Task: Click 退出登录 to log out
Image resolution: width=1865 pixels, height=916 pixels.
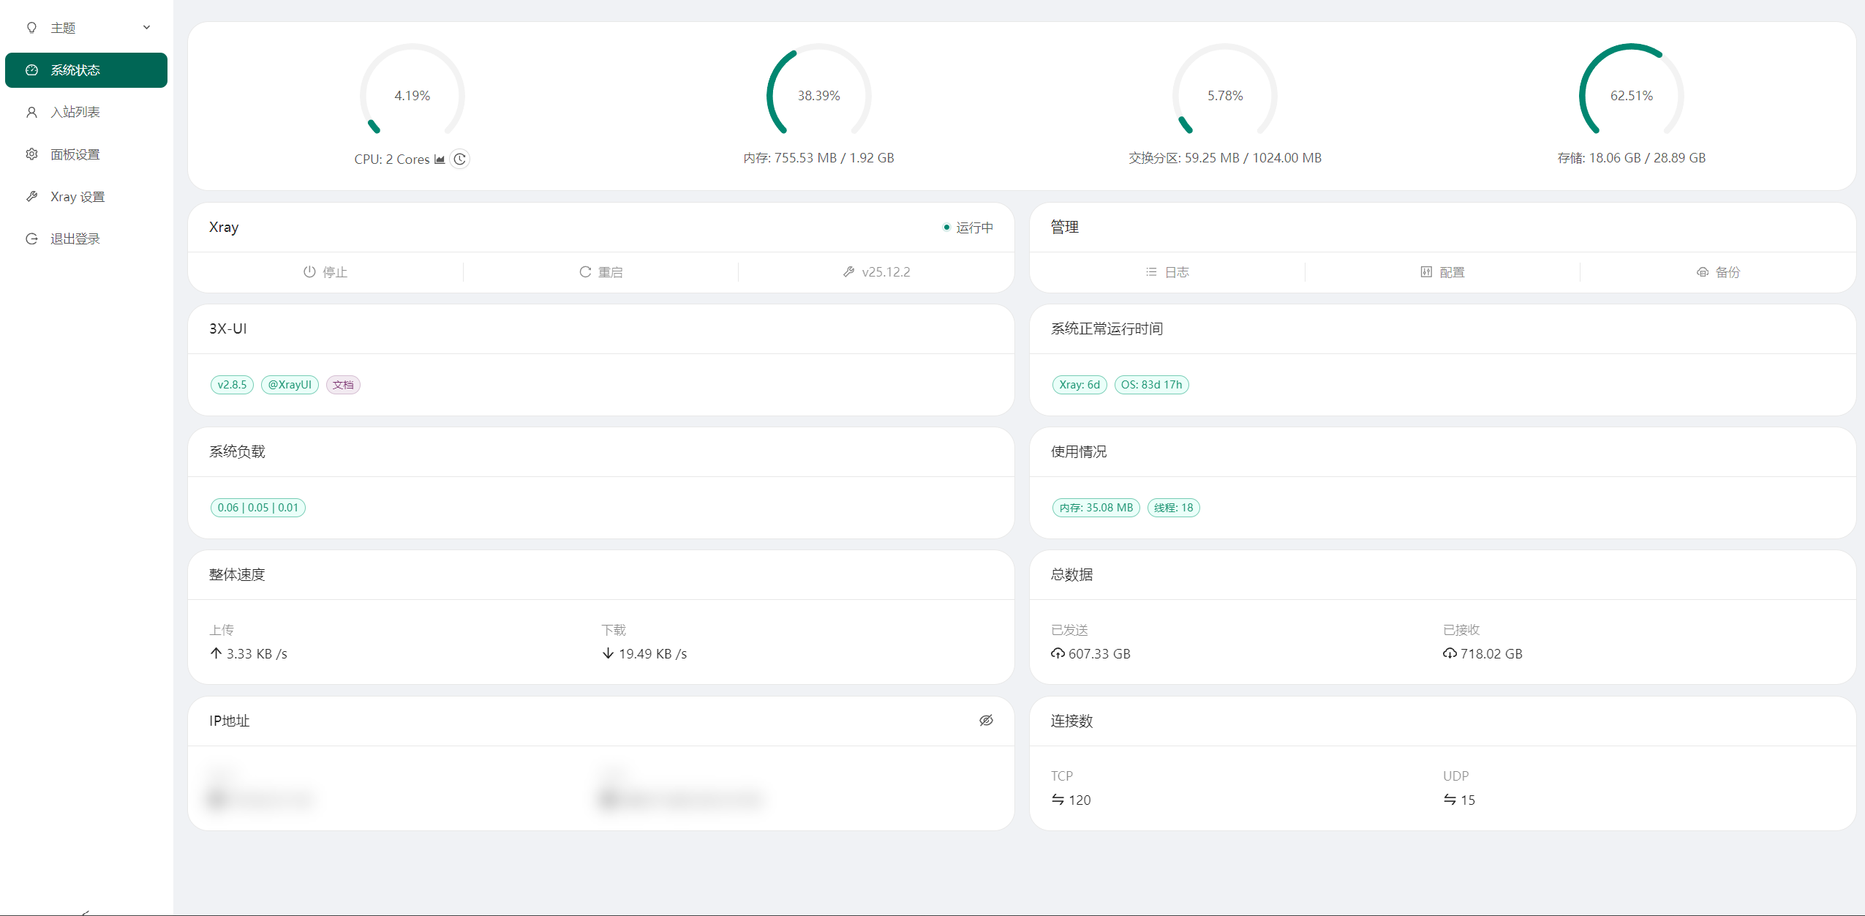Action: click(x=86, y=239)
